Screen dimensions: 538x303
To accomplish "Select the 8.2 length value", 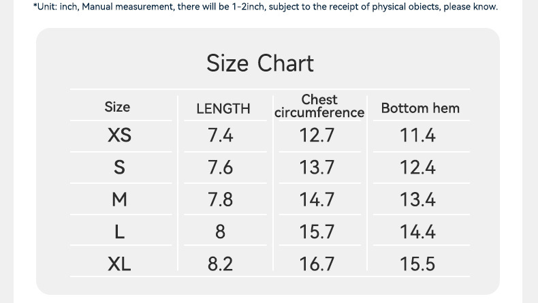I will click(221, 264).
